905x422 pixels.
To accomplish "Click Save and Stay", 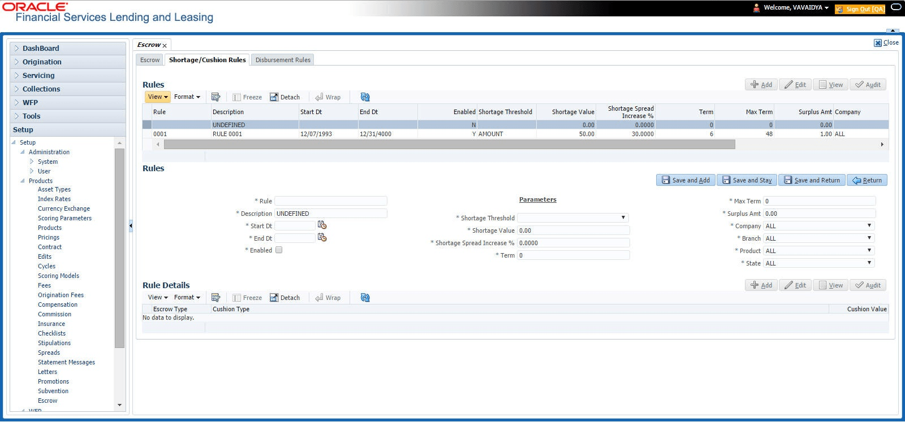I will point(747,180).
